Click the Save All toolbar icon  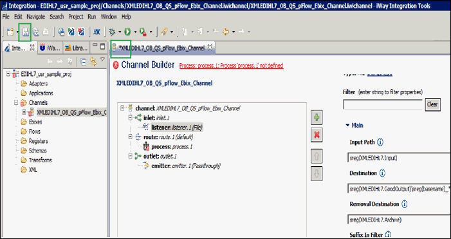click(x=35, y=32)
